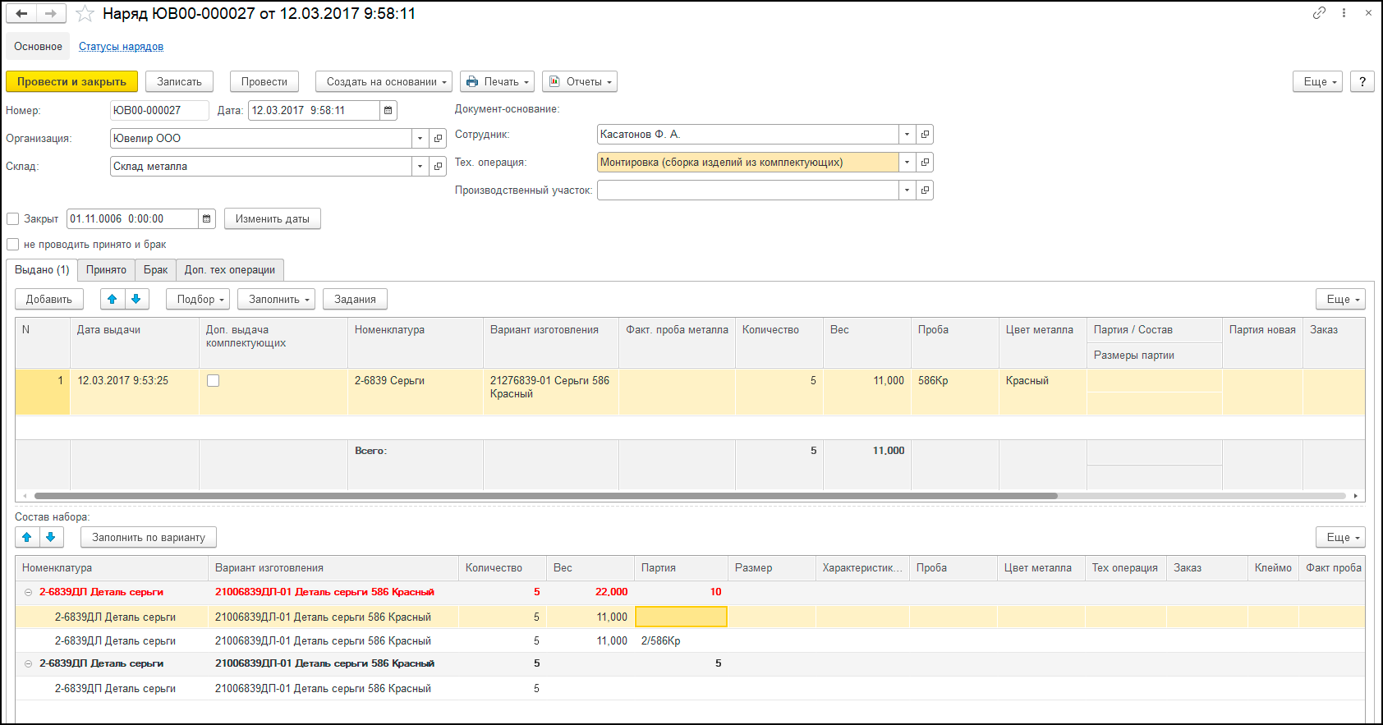The width and height of the screenshot is (1383, 725).
Task: Open the date calendar picker next to Дата
Action: point(388,110)
